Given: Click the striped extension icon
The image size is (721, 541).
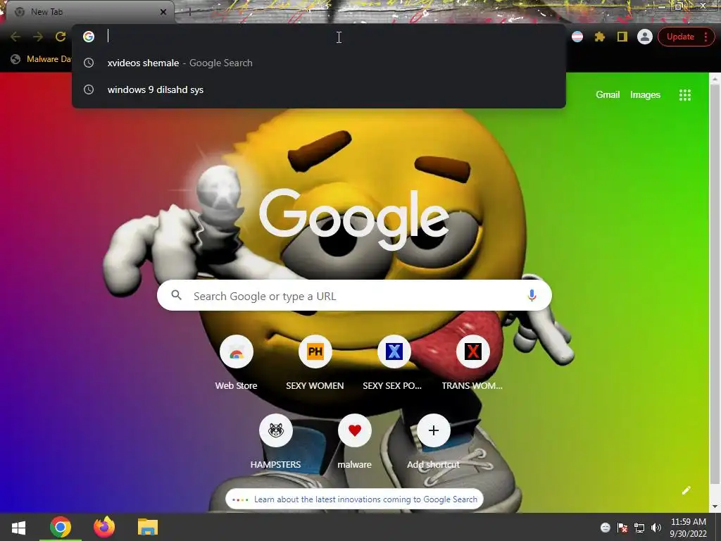Looking at the screenshot, I should coord(577,37).
